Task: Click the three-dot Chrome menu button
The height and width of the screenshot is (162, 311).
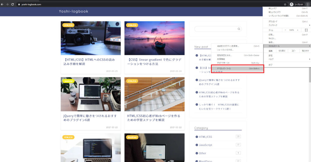Action: click(307, 5)
